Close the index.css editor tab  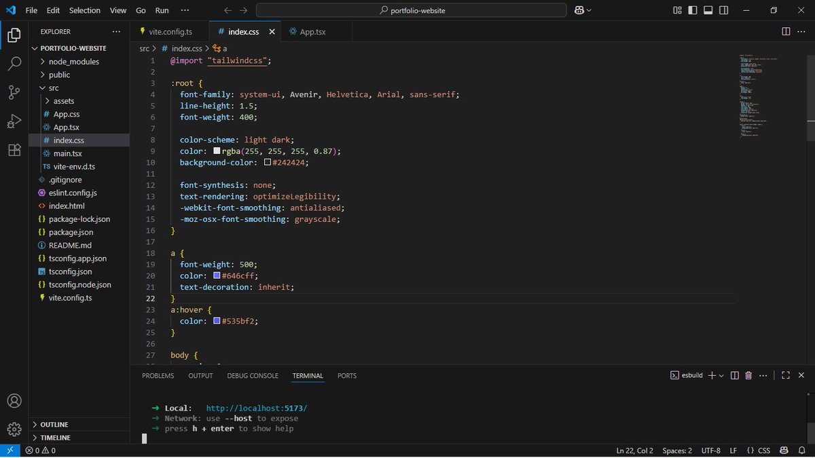[272, 31]
